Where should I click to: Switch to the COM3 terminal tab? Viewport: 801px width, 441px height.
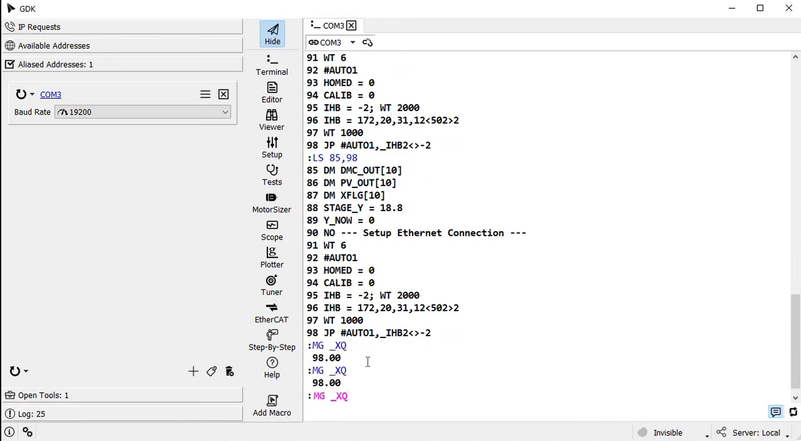[x=333, y=26]
